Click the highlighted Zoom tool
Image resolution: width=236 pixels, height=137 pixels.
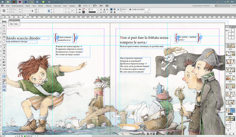tap(4, 76)
